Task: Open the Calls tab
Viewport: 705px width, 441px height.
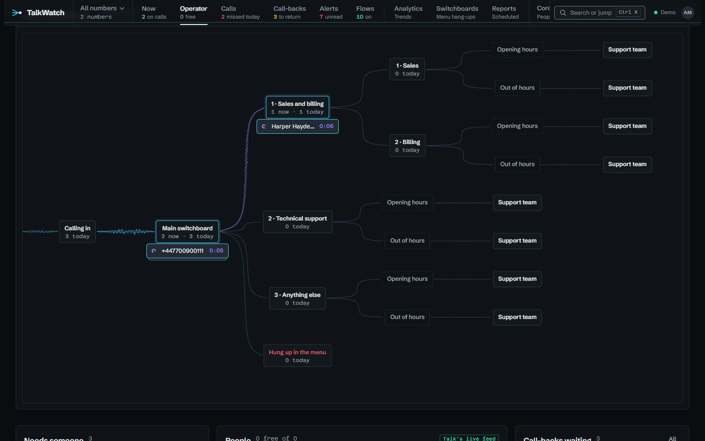Action: (240, 12)
